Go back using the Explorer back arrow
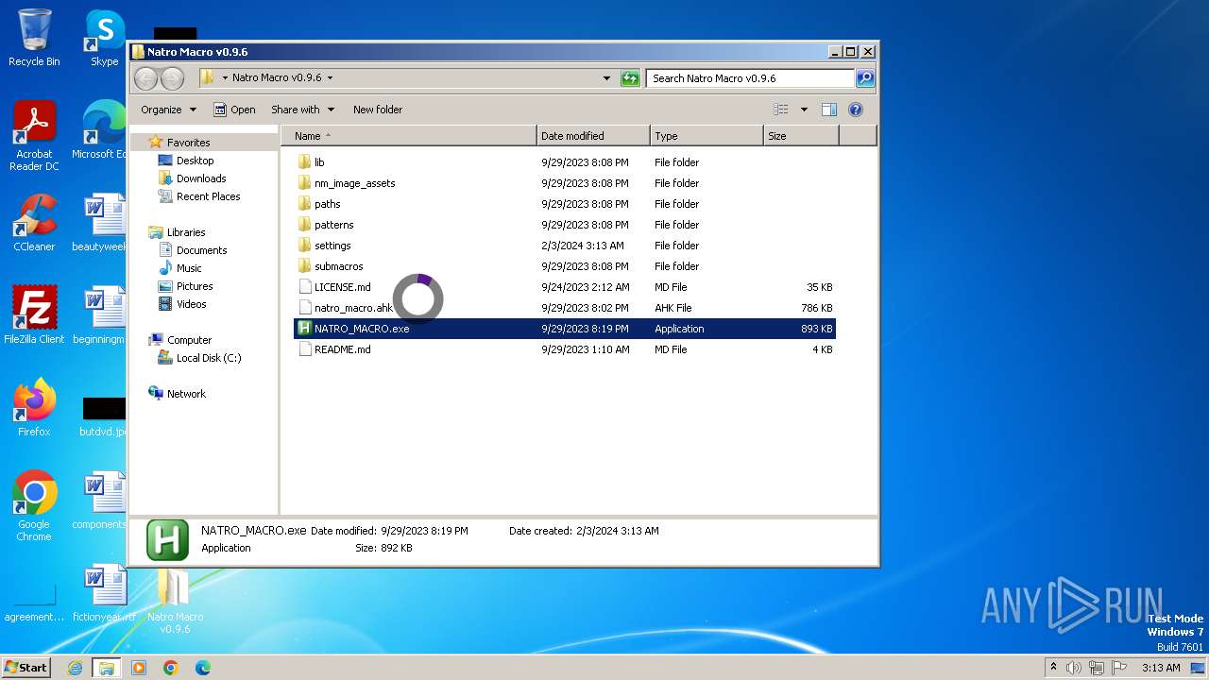The height and width of the screenshot is (680, 1209). pos(145,78)
